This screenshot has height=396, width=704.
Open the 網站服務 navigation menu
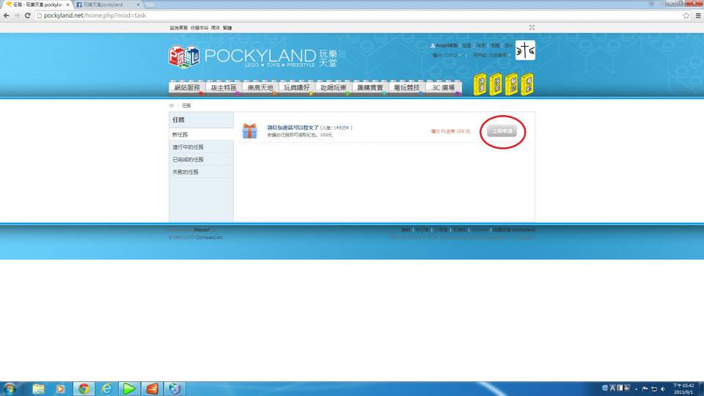tap(187, 88)
